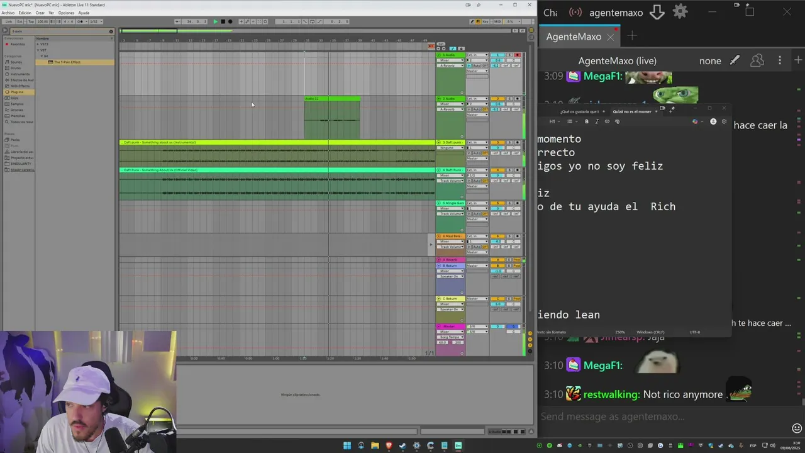Toggle the computer MIDI keyboard button

click(478, 21)
